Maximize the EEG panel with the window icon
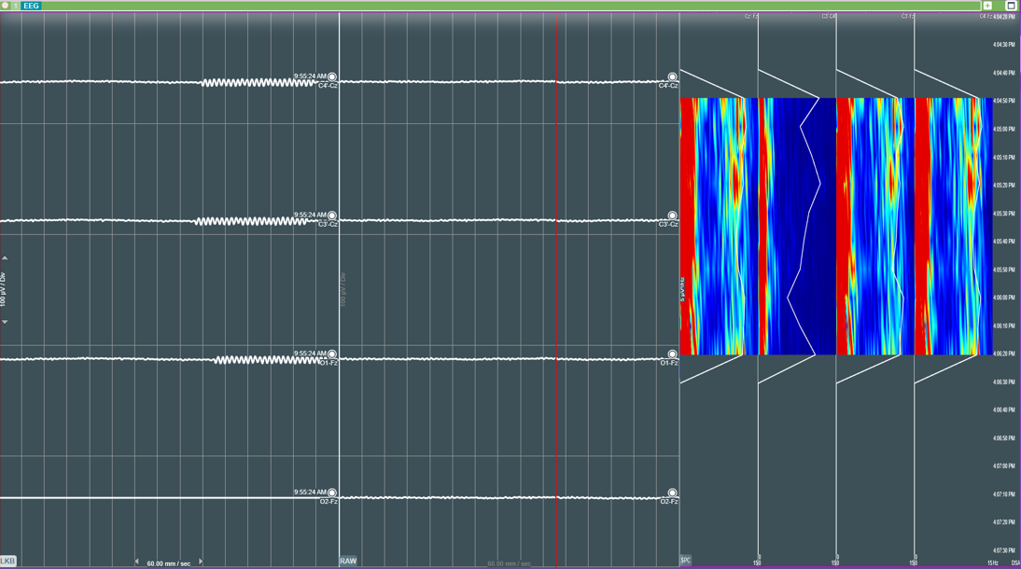 [1011, 6]
